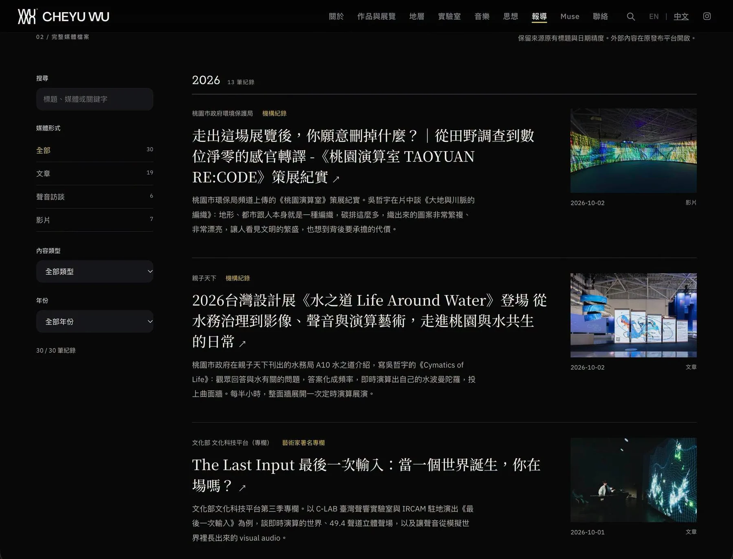Screen dimensions: 733x559
Task: Go to the 音樂 nav item
Action: coord(482,16)
